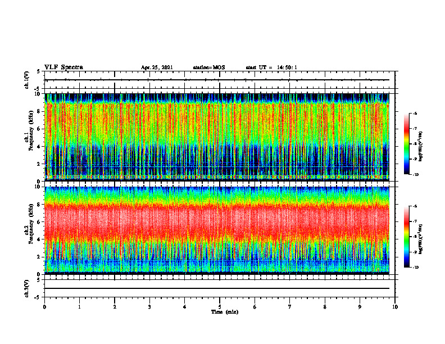This screenshot has height=344, width=445.
Task: Click time axis tick label "1"
Action: 79,307
